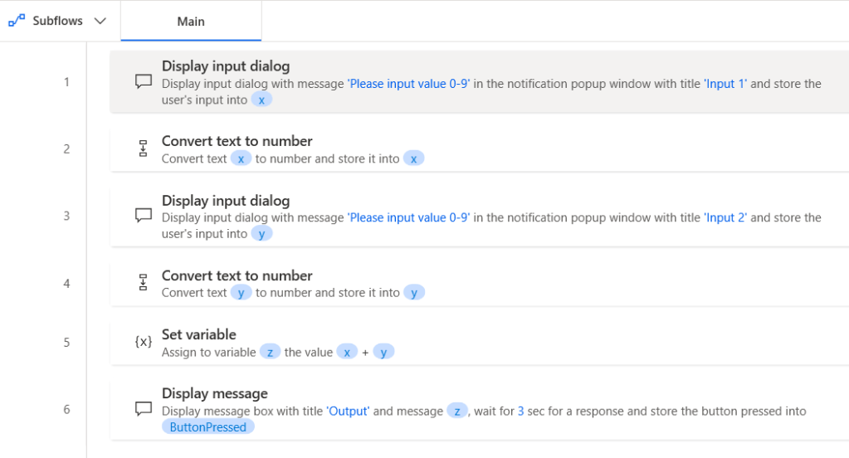
Task: Click the x variable pill in step 1
Action: pyautogui.click(x=261, y=100)
